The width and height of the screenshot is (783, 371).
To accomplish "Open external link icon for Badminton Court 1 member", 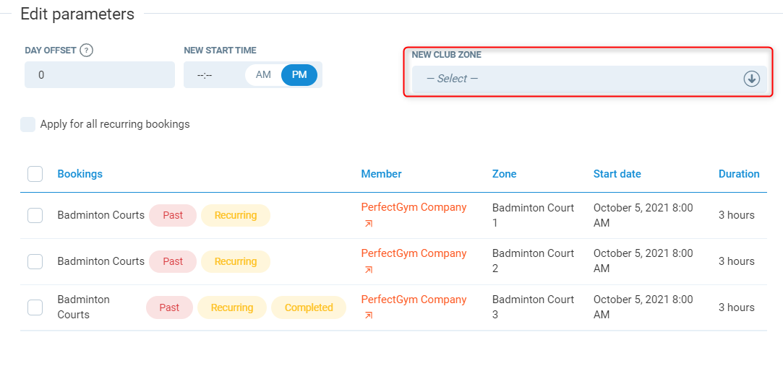I will pos(369,224).
